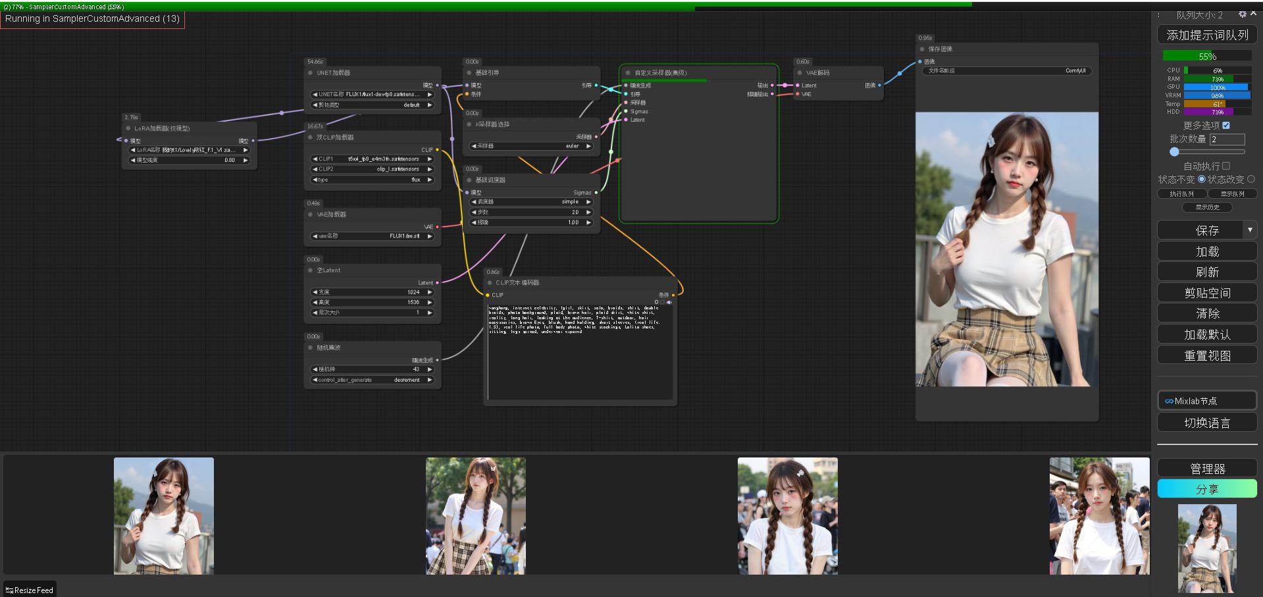Open settings via the gear icon
The image size is (1263, 597).
[1242, 14]
